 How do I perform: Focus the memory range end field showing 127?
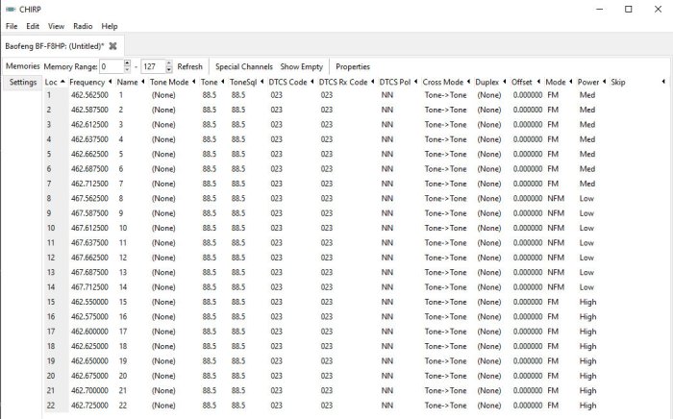tap(153, 66)
